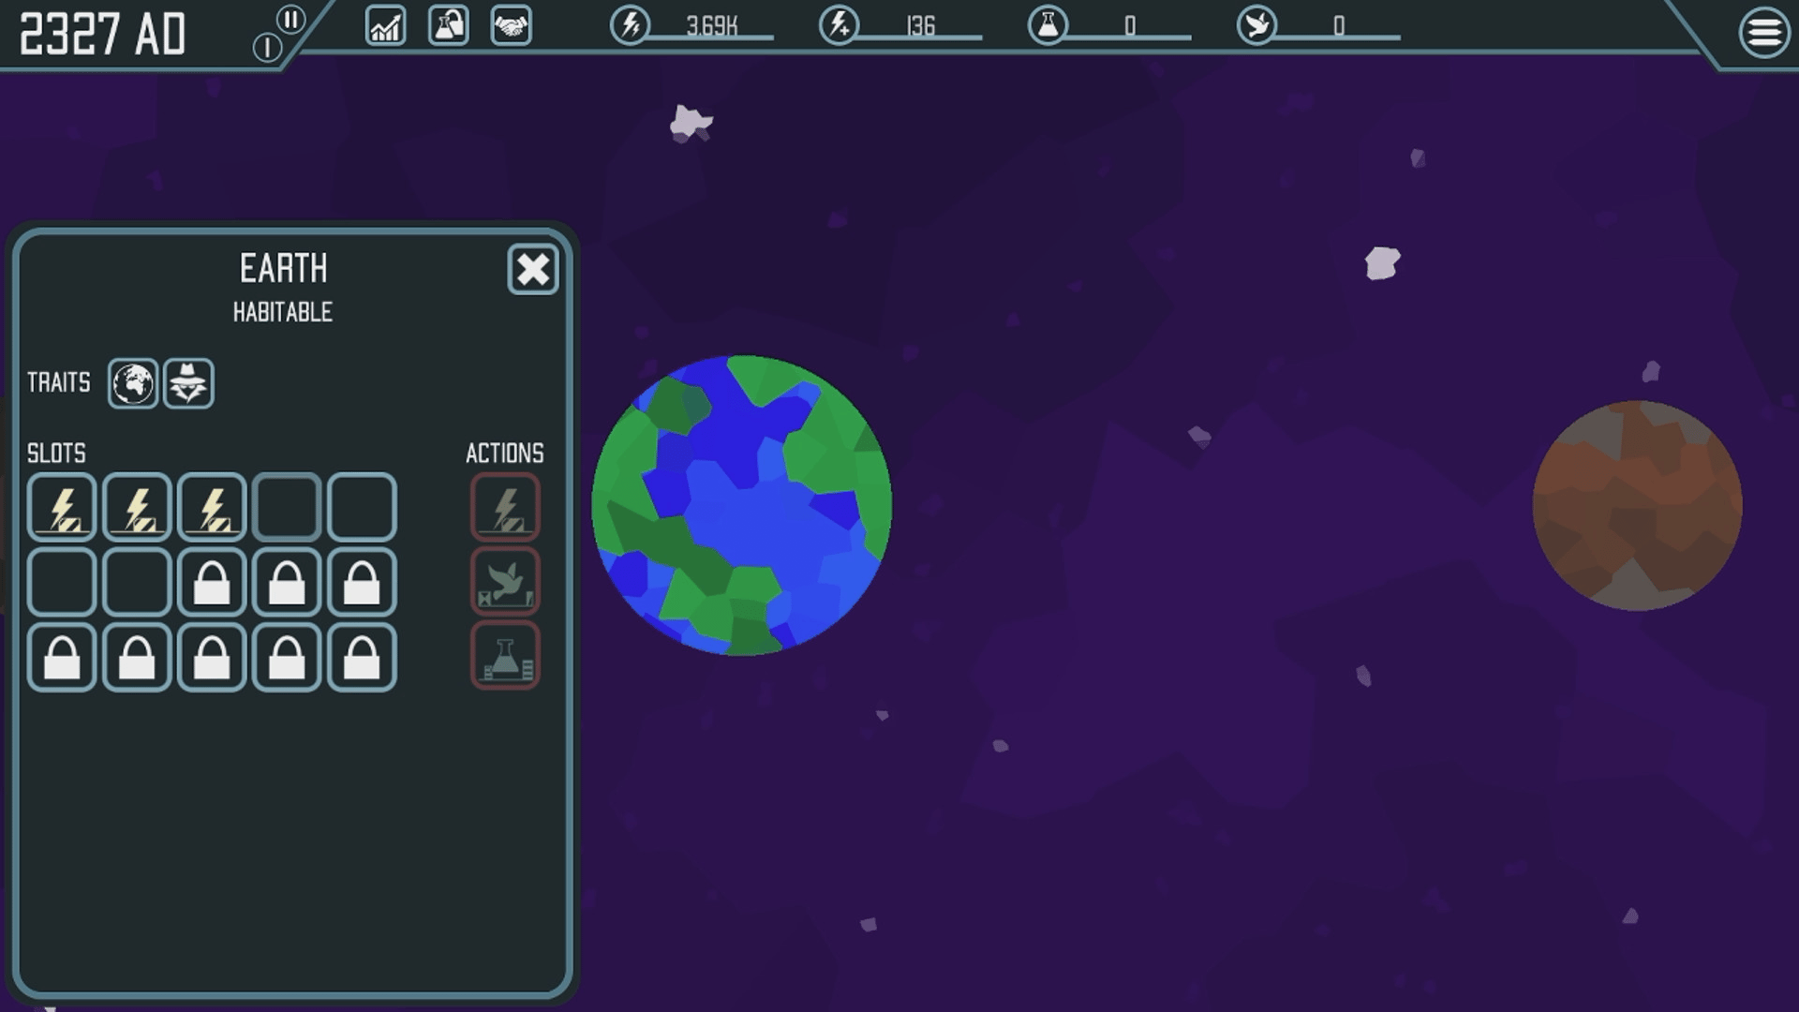Click the energy income icon
Screen dimensions: 1799x1012
(x=839, y=25)
